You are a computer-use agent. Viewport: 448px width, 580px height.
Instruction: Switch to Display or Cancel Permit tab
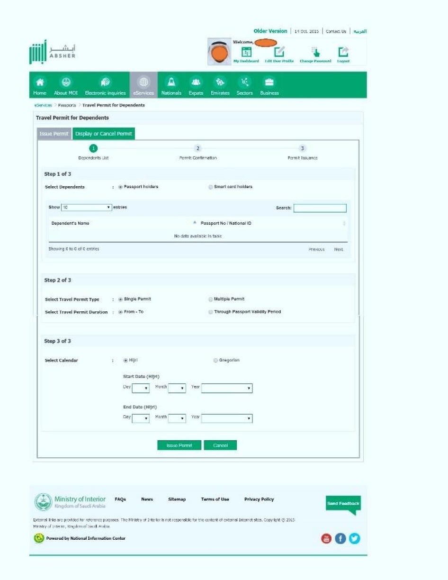click(104, 134)
